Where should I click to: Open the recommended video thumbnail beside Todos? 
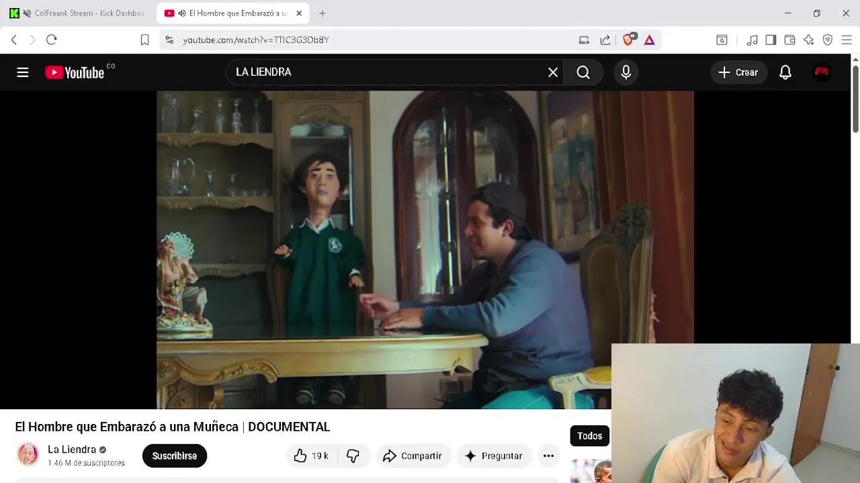(591, 471)
